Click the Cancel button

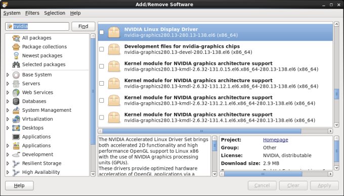point(262,185)
